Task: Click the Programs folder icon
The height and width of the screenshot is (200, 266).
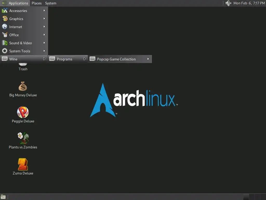Action: pyautogui.click(x=52, y=59)
